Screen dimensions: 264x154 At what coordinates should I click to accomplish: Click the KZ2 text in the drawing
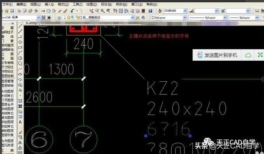(x=162, y=88)
